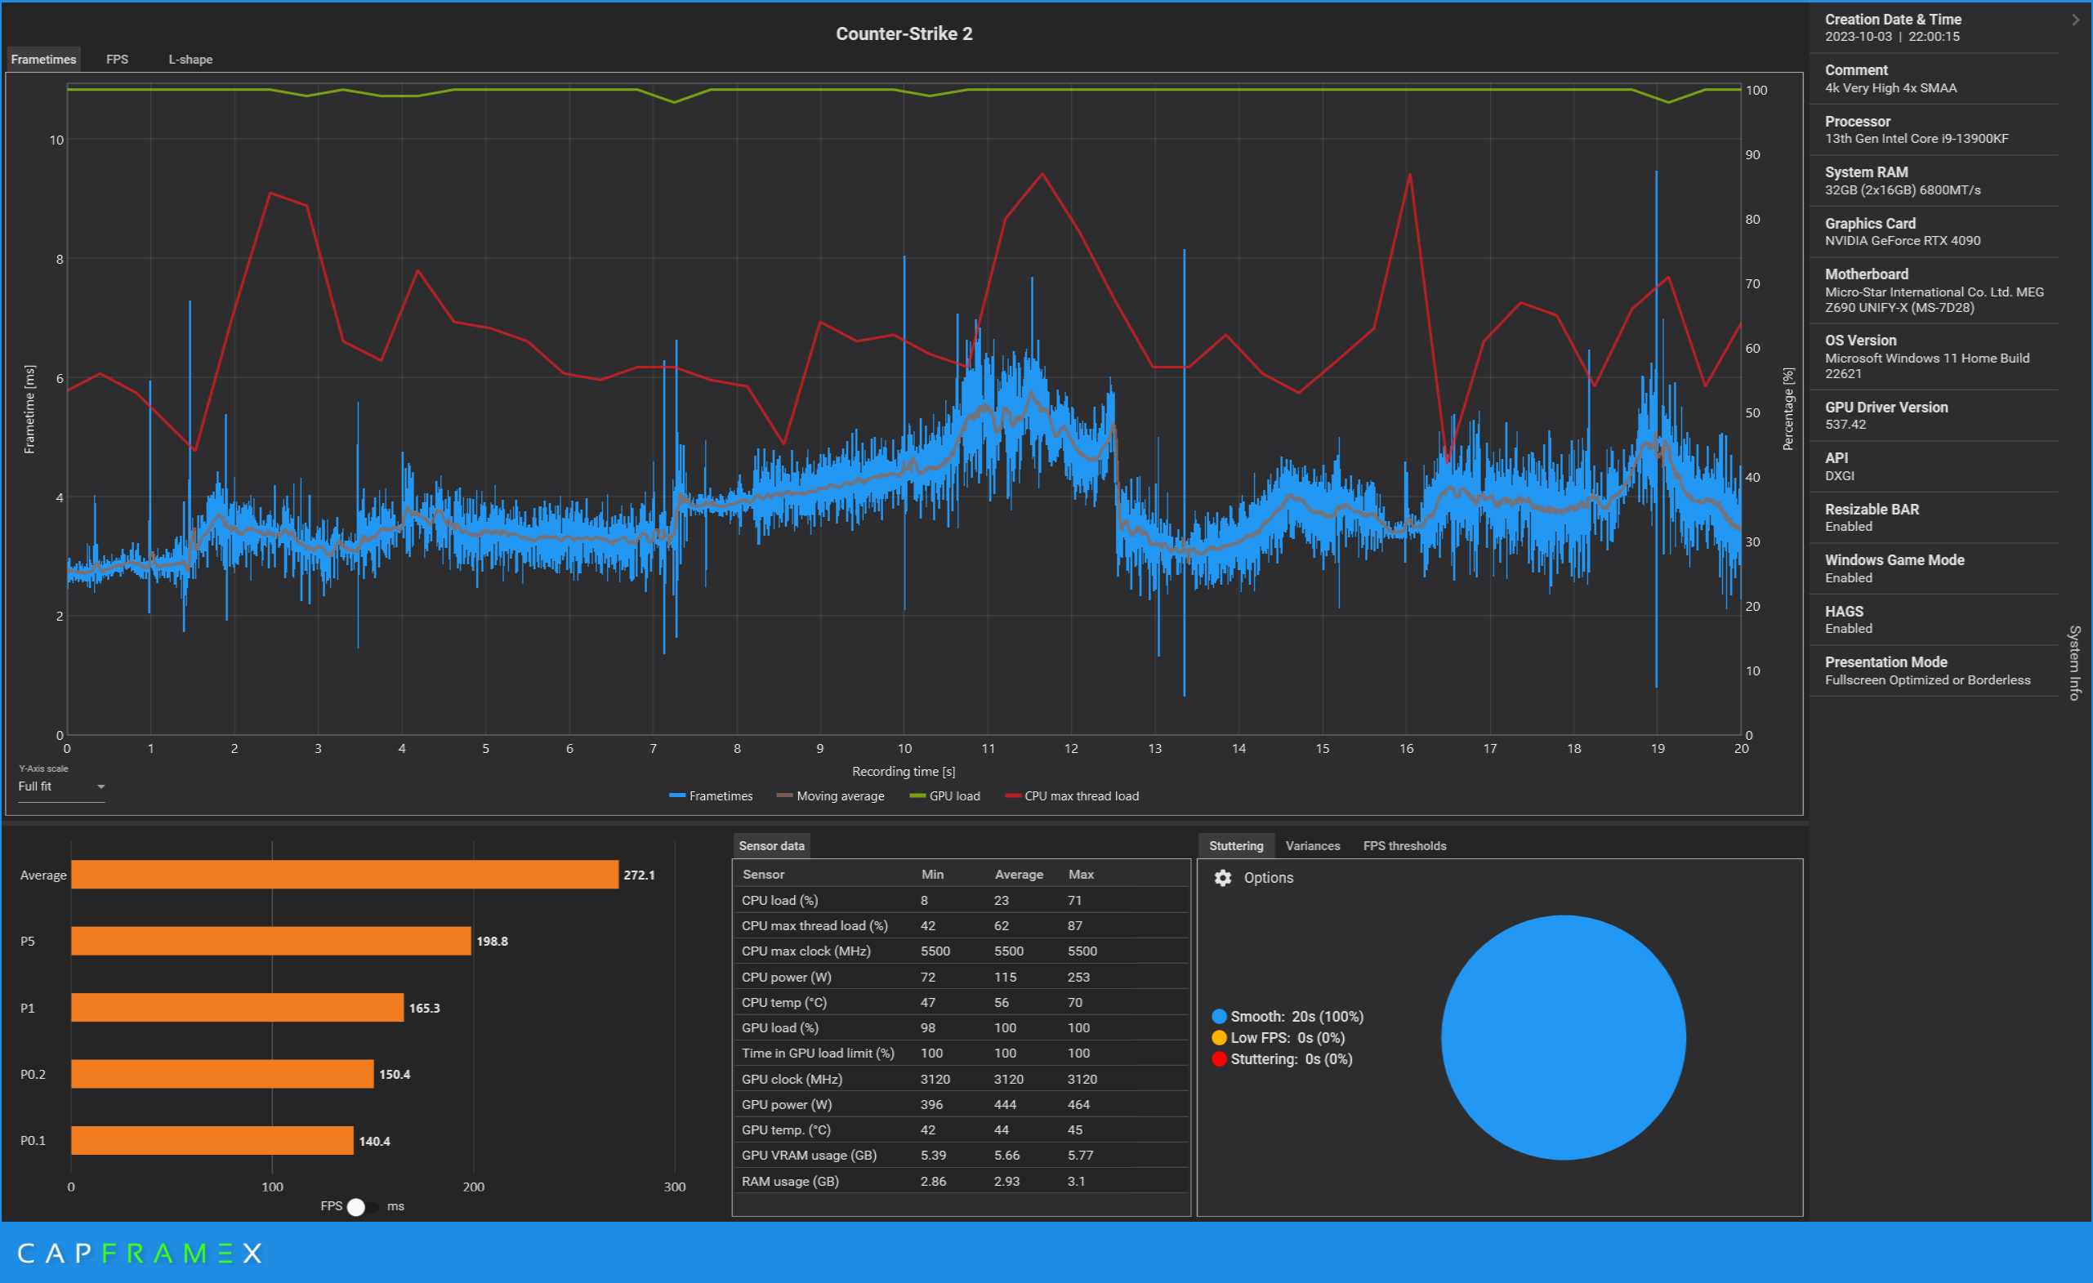2093x1283 pixels.
Task: Click the Presentation Mode entry
Action: click(1935, 670)
